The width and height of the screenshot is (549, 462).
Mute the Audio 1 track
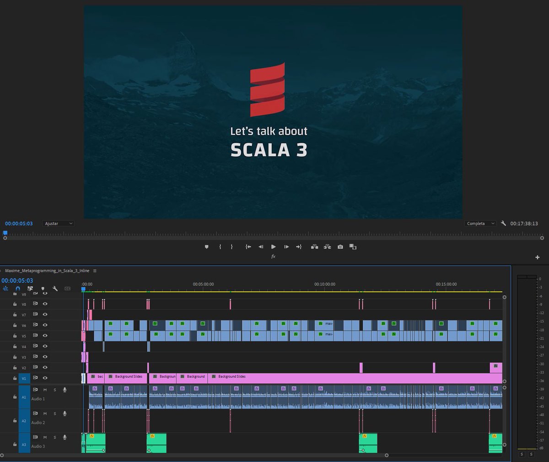click(x=45, y=390)
